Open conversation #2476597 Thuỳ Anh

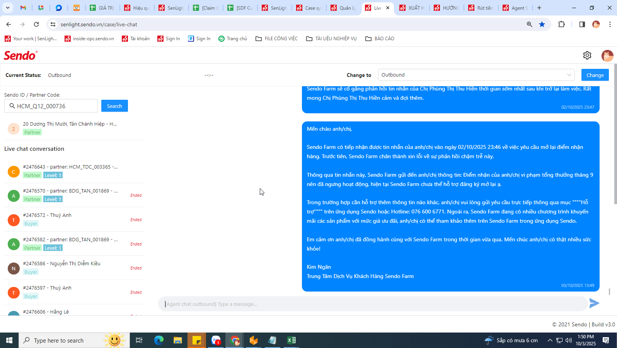pos(74,292)
